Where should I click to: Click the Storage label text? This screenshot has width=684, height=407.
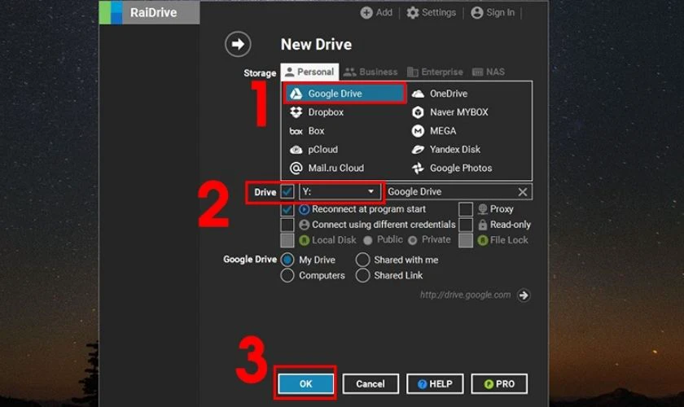(260, 72)
